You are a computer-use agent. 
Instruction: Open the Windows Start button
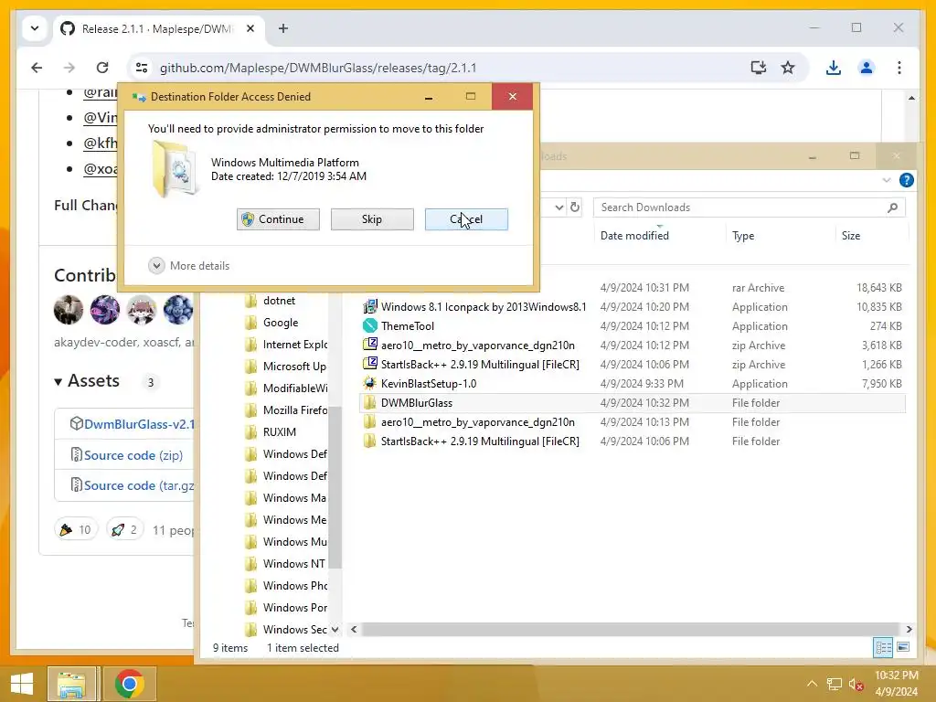tap(22, 684)
